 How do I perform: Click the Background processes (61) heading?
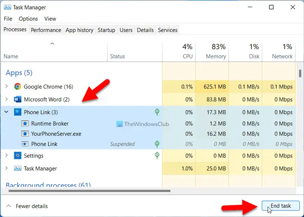click(48, 184)
